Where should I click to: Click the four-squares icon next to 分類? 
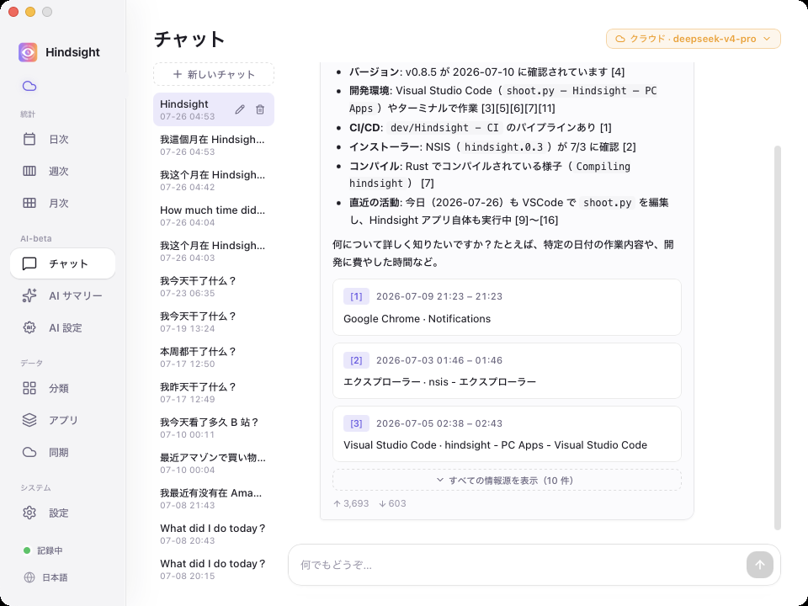(x=29, y=388)
